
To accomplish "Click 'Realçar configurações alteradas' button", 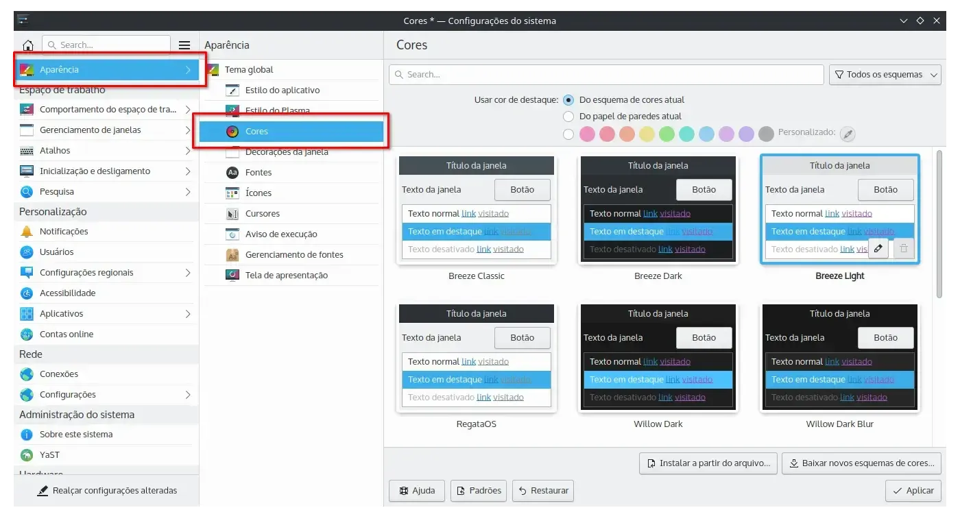I will point(106,491).
